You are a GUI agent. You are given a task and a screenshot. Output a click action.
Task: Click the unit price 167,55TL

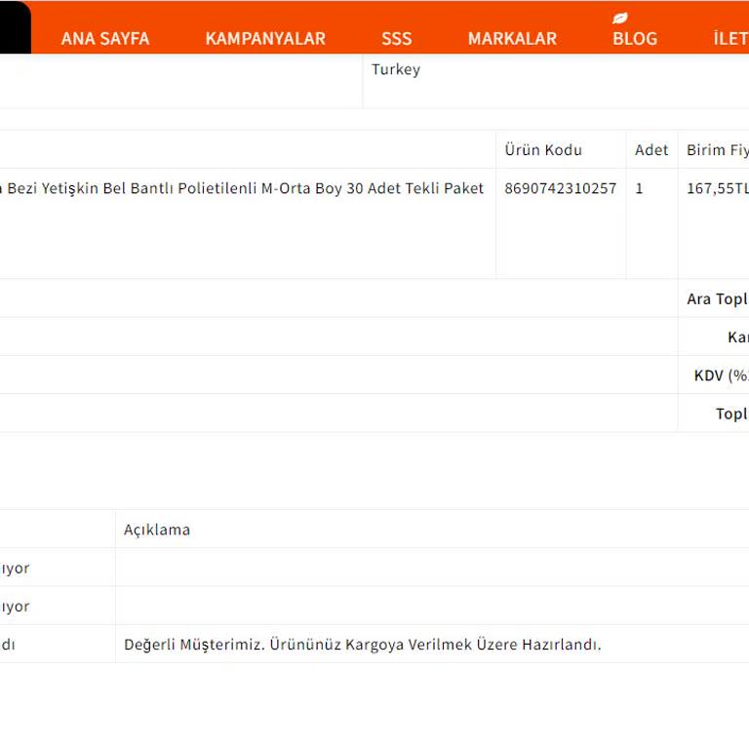pos(718,188)
